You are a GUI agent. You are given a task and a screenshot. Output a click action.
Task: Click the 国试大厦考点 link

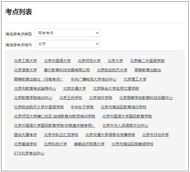point(25,135)
